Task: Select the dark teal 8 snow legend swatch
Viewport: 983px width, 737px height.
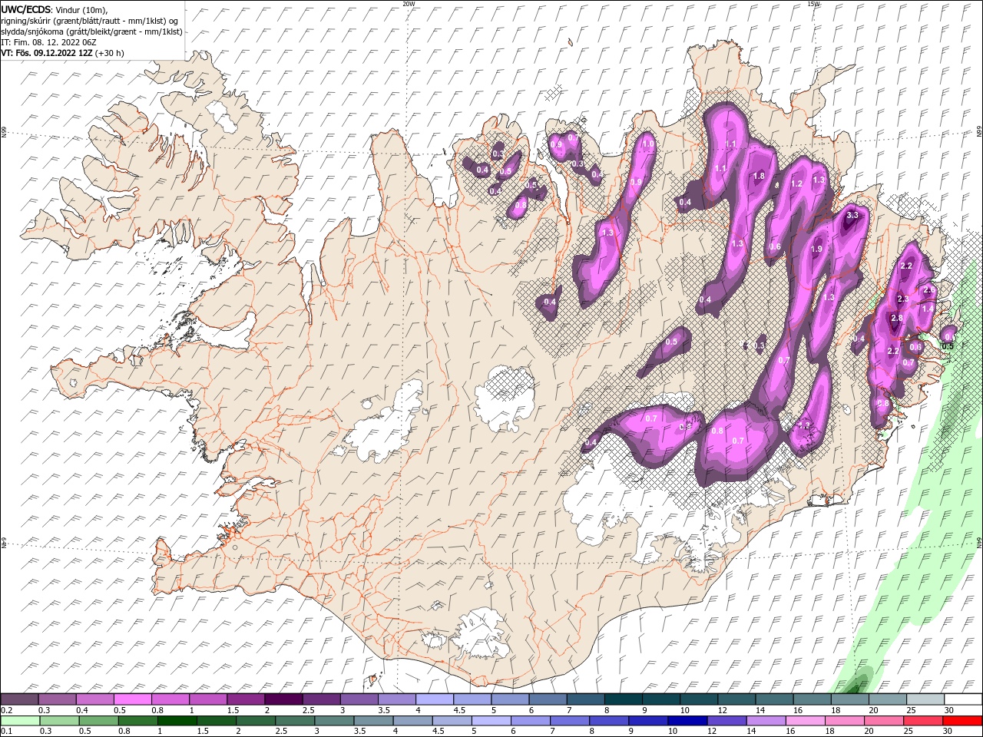Action: click(x=623, y=699)
